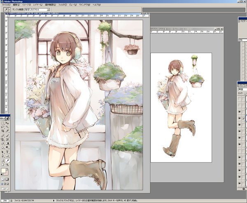Hide the topmost layer via its eye icon
Viewport: 247px width, 203px height.
(x=240, y=111)
